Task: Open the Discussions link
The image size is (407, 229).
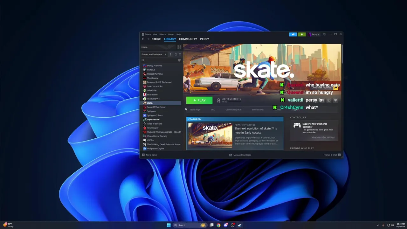Action: [258, 110]
